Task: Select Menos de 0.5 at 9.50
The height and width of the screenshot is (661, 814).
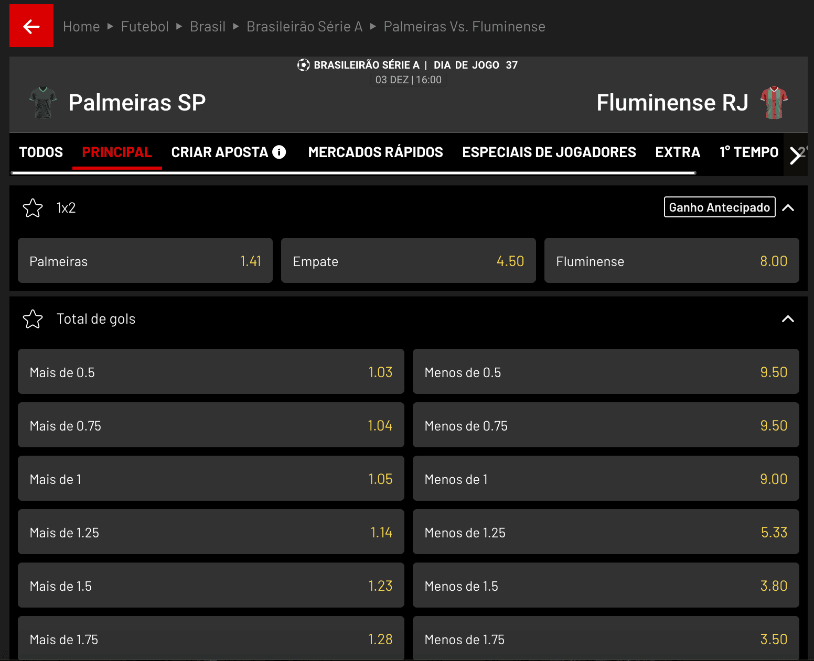Action: coord(606,371)
